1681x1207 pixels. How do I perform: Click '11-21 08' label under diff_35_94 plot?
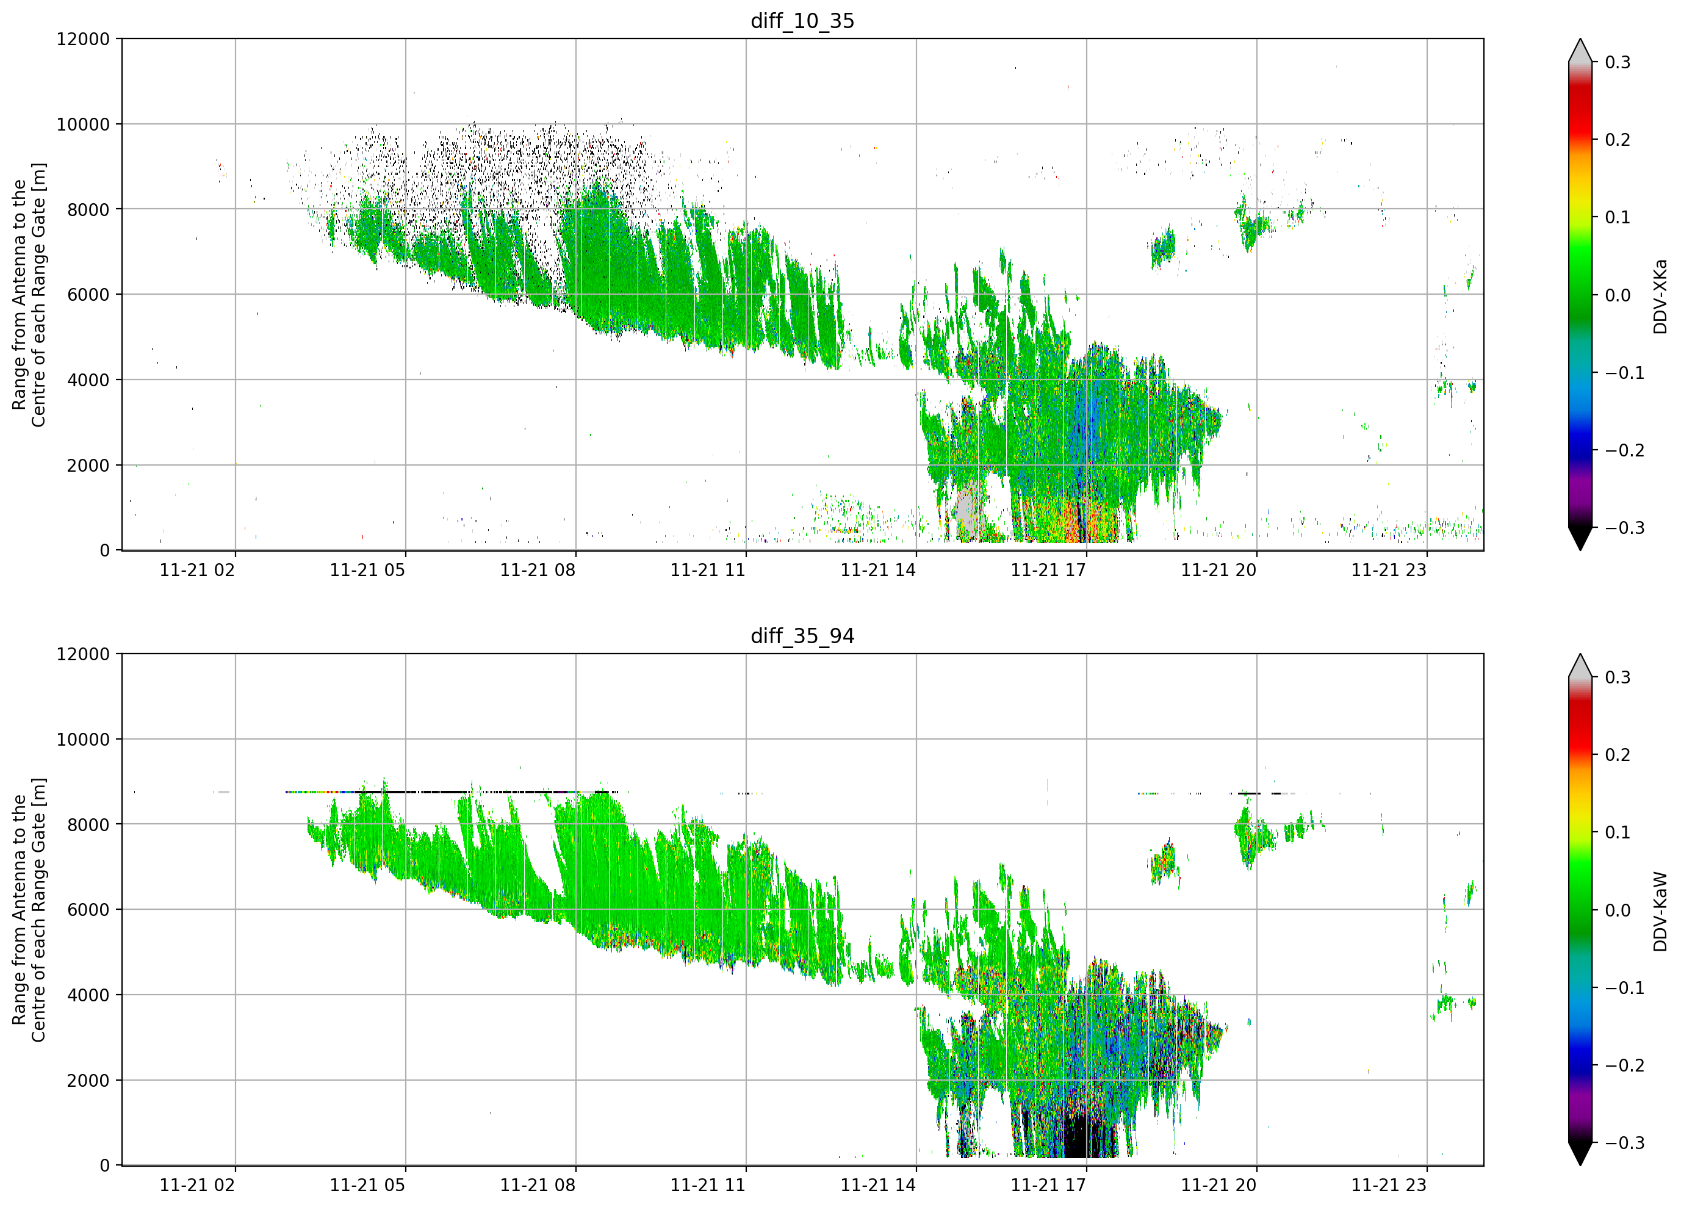(x=538, y=1186)
